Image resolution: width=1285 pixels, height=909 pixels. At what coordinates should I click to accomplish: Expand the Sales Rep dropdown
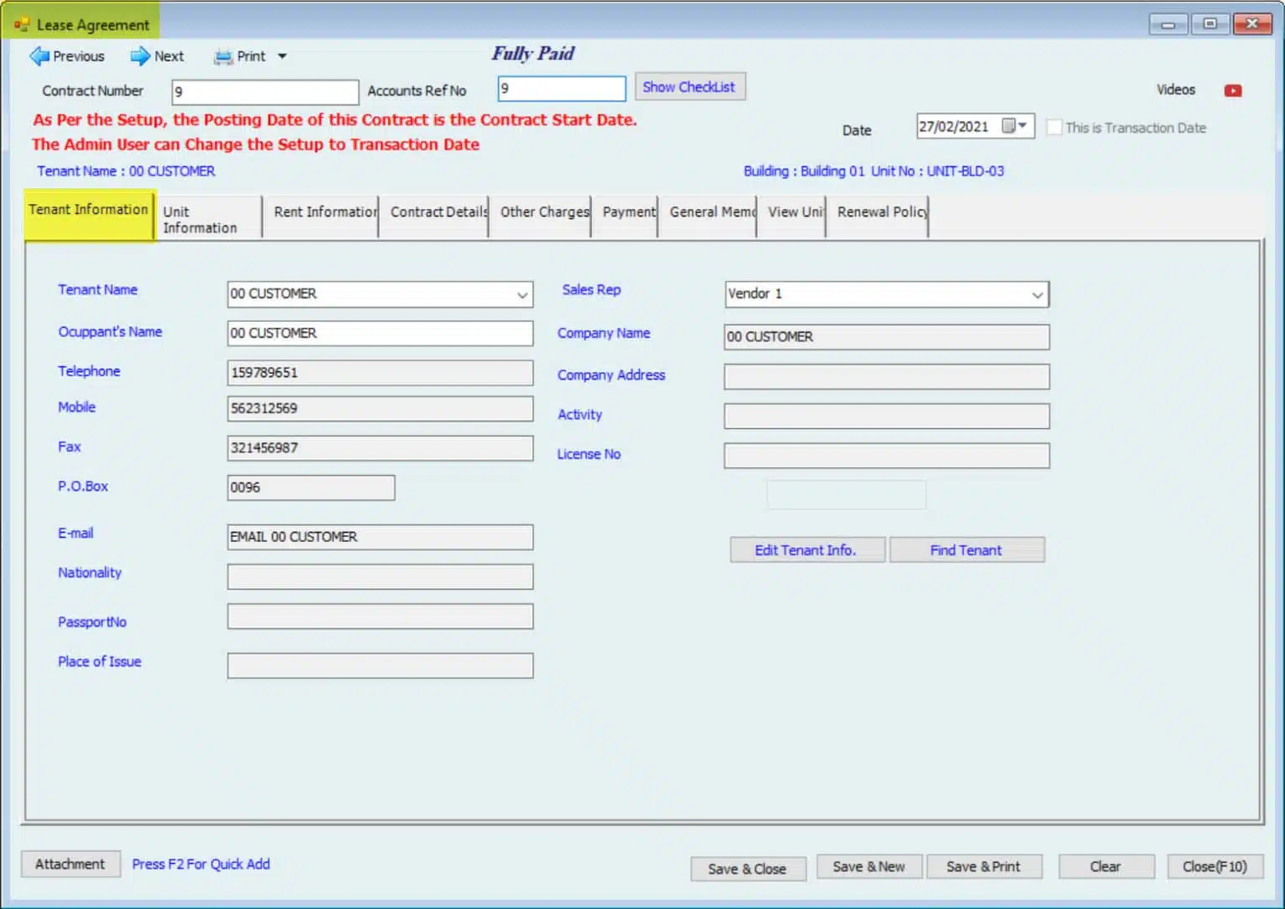(x=1037, y=294)
